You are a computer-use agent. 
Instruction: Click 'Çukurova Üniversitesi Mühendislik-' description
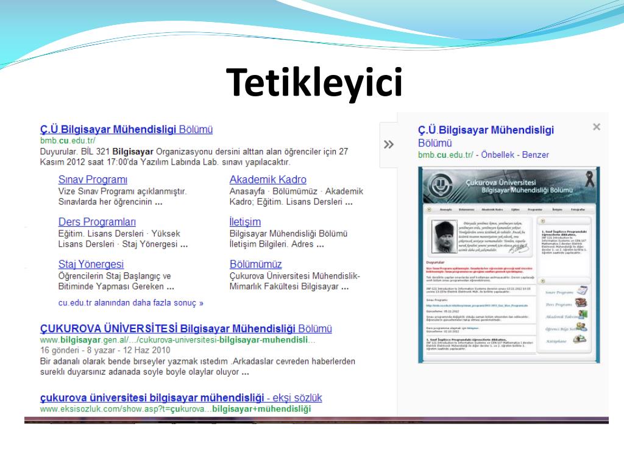pyautogui.click(x=294, y=281)
